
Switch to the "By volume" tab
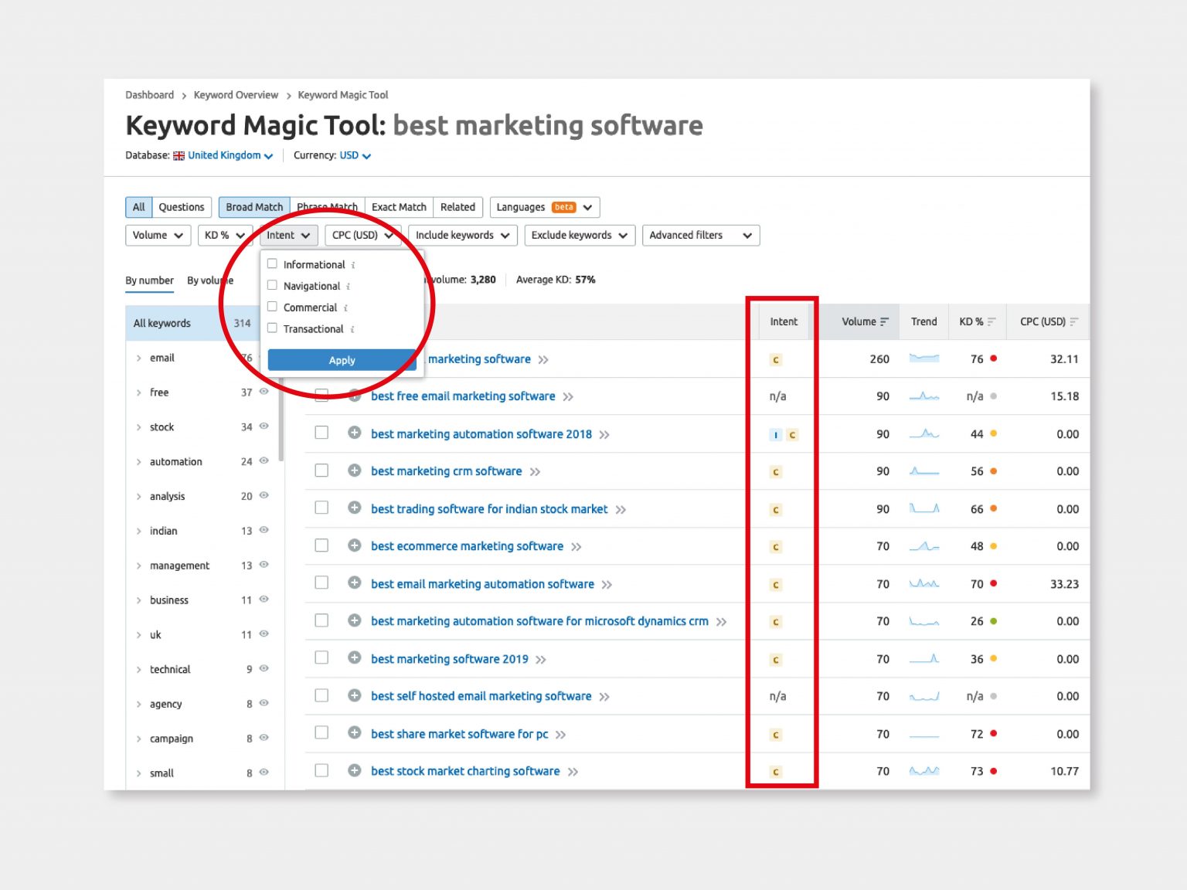click(x=209, y=280)
